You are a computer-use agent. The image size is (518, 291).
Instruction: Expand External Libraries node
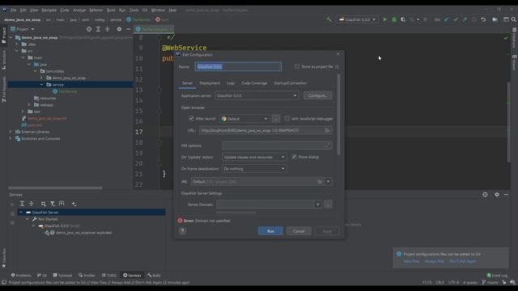tap(11, 132)
